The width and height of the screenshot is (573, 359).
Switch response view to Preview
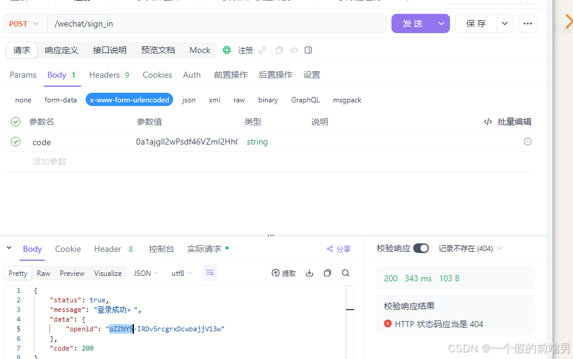coord(72,273)
